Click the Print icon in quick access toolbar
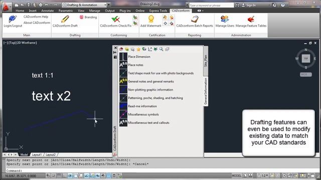Viewport: 321px width, 180px height. click(x=41, y=5)
